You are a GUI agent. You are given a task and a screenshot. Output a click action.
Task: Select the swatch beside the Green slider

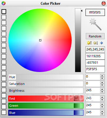click(x=4, y=107)
